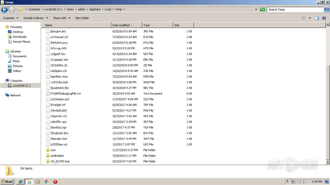330x185 pixels.
Task: Select file hbiscak0.3wt
Action: click(x=59, y=139)
